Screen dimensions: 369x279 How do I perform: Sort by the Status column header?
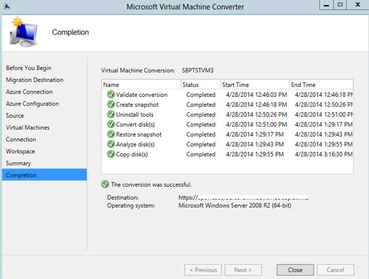tap(200, 84)
